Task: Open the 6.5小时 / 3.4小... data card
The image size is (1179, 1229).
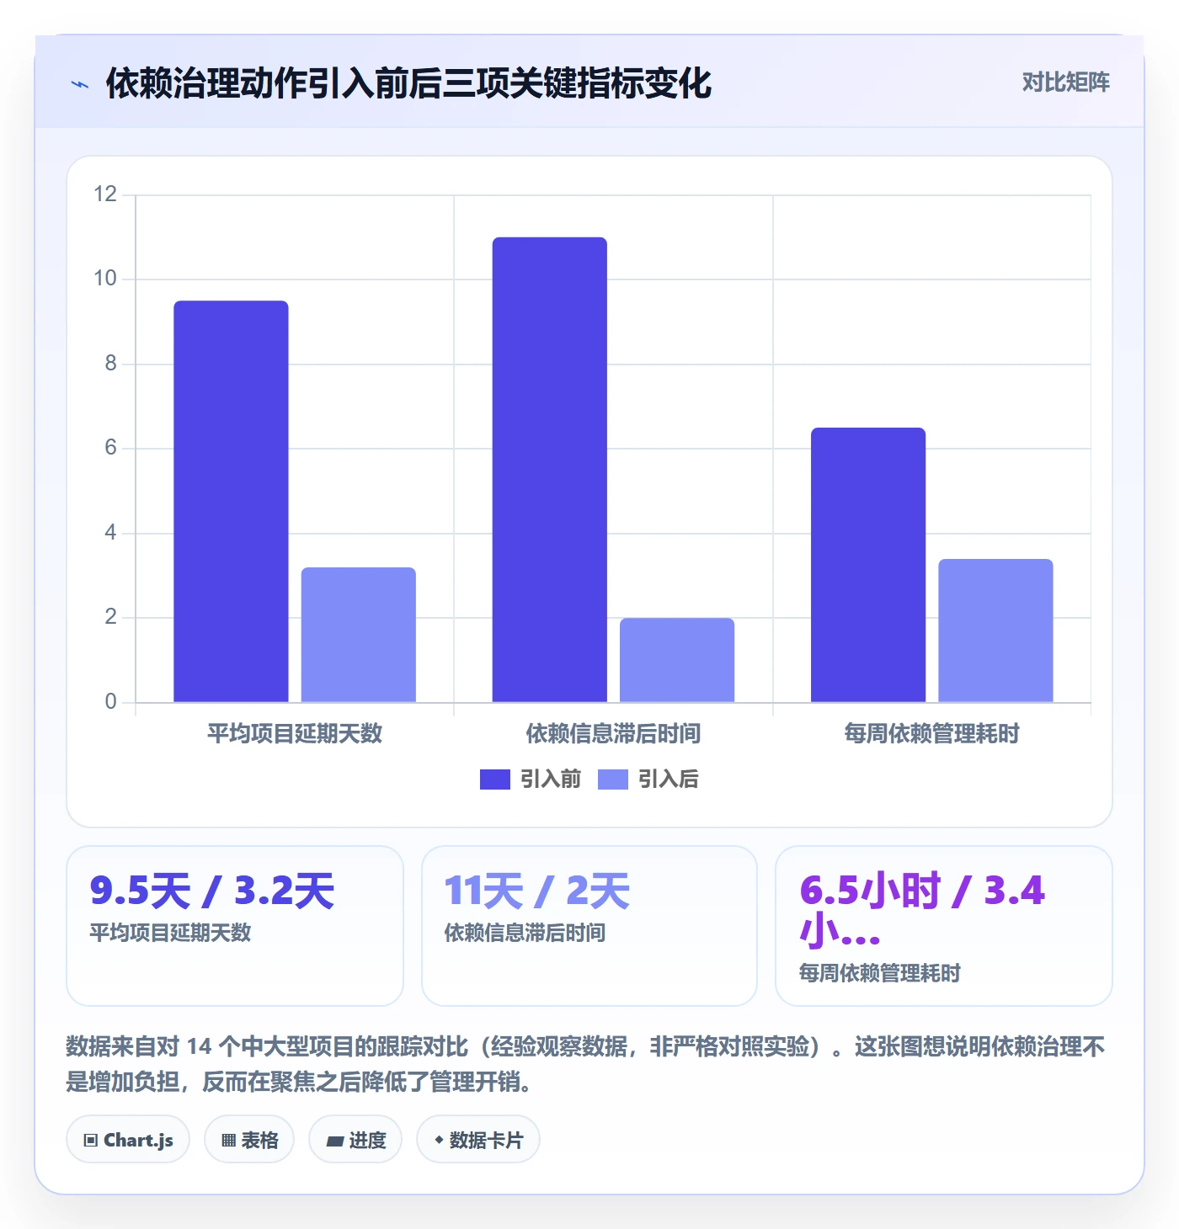Action: click(x=944, y=926)
